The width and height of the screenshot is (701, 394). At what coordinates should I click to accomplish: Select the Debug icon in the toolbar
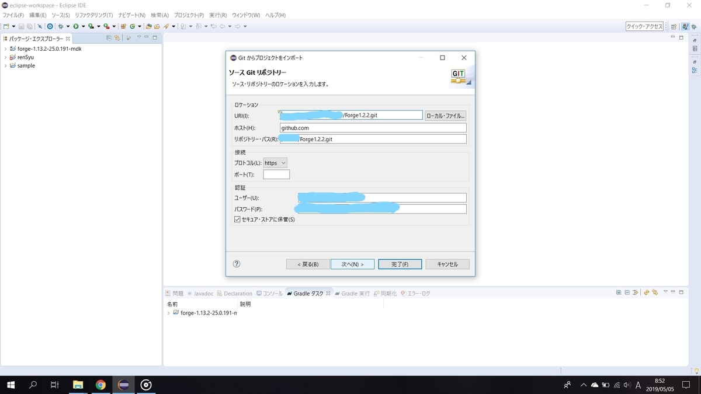pyautogui.click(x=61, y=26)
